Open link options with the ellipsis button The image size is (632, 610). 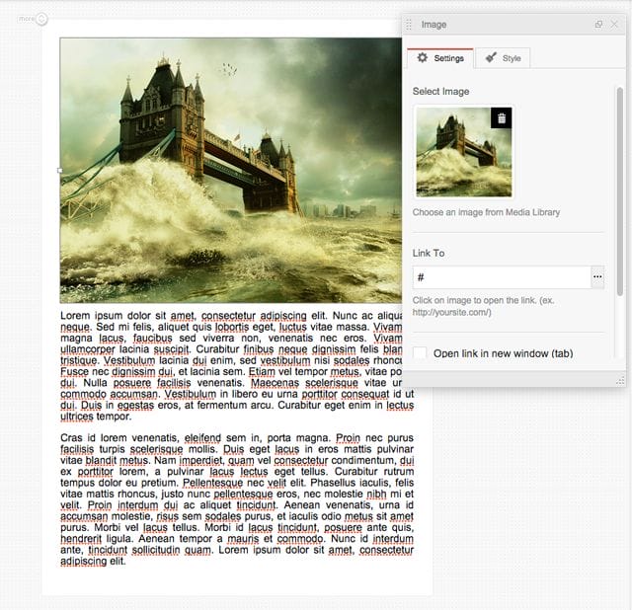(x=597, y=277)
